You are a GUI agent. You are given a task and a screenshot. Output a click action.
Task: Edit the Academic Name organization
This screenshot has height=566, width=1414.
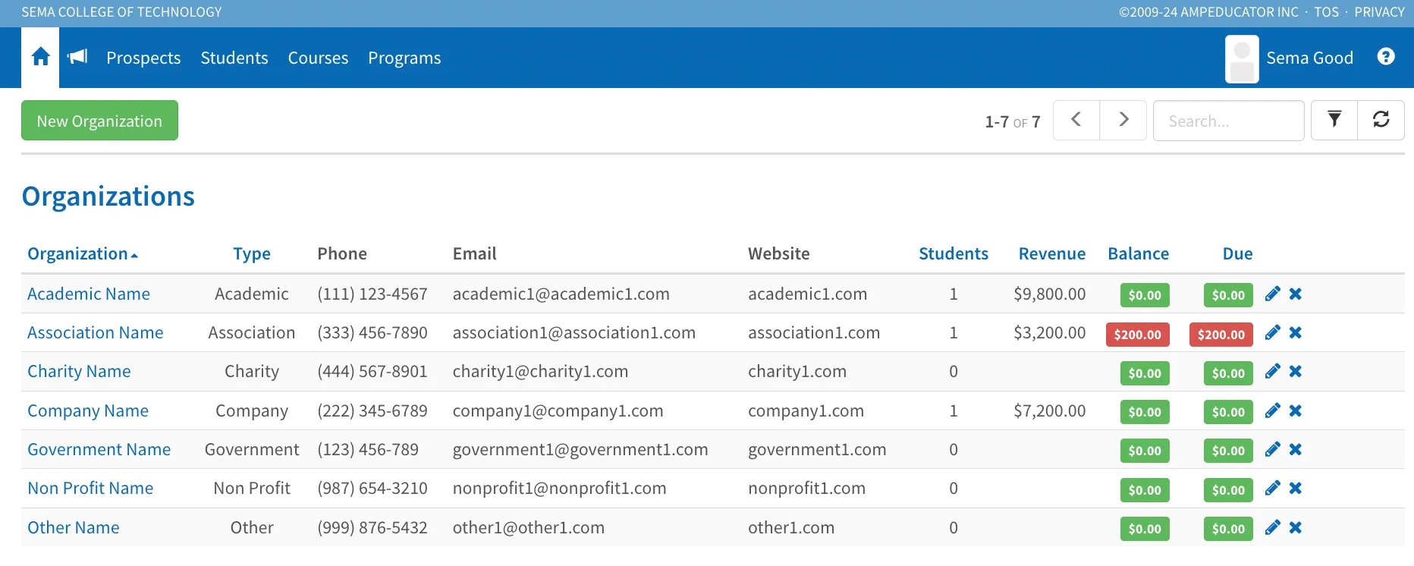coord(1272,294)
